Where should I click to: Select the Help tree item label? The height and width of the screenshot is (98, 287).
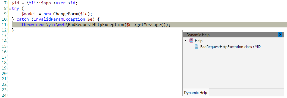[199, 41]
